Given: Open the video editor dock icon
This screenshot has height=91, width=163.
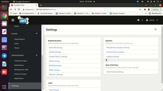Looking at the screenshot, I should [4, 48].
